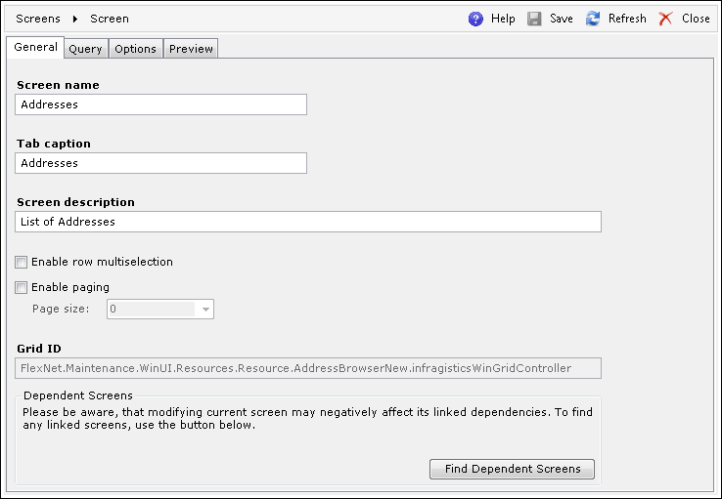Click the blue Help question mark icon

pos(475,19)
